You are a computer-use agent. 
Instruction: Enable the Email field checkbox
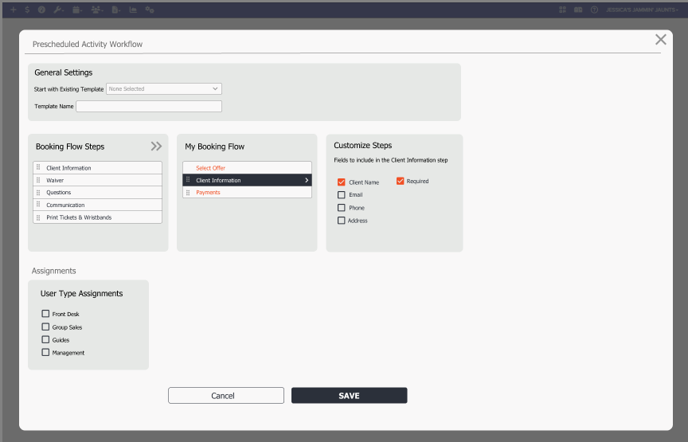(342, 194)
